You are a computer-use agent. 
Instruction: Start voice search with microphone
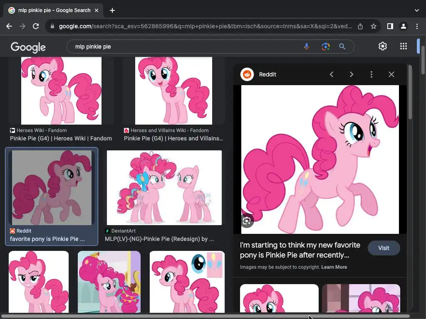[307, 47]
